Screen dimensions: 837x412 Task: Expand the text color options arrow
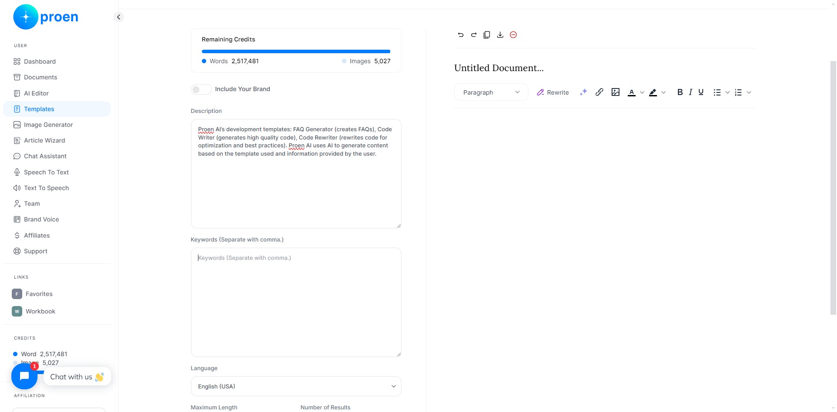point(642,92)
